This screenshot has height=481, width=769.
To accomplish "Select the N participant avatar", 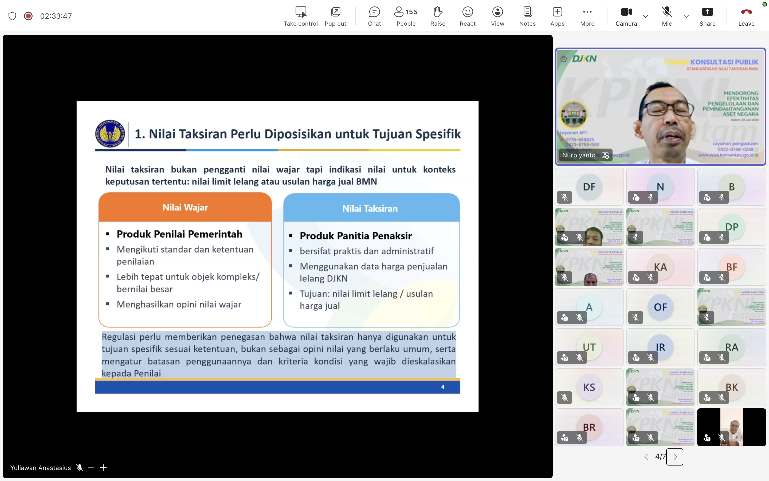I will pos(660,187).
